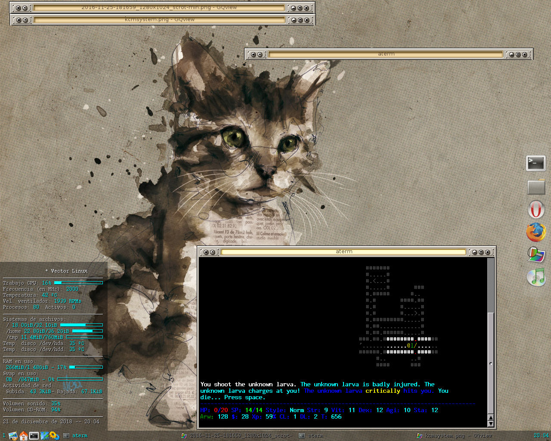This screenshot has height=441, width=551.
Task: Open the file manager folder dock icon
Action: coord(536,187)
